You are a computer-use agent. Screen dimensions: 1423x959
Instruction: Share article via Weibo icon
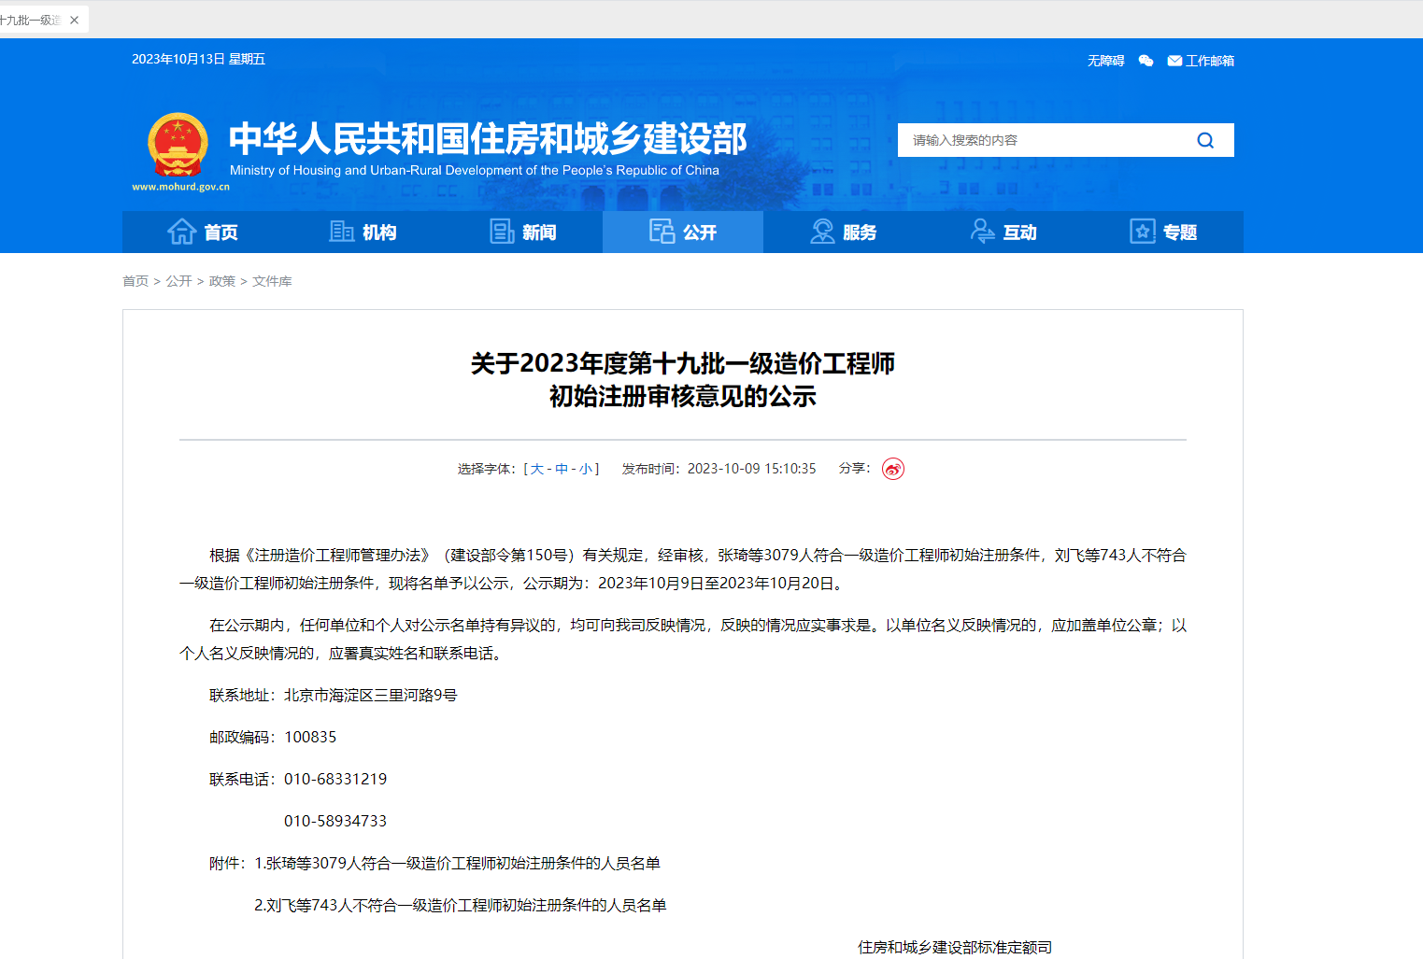click(x=892, y=469)
